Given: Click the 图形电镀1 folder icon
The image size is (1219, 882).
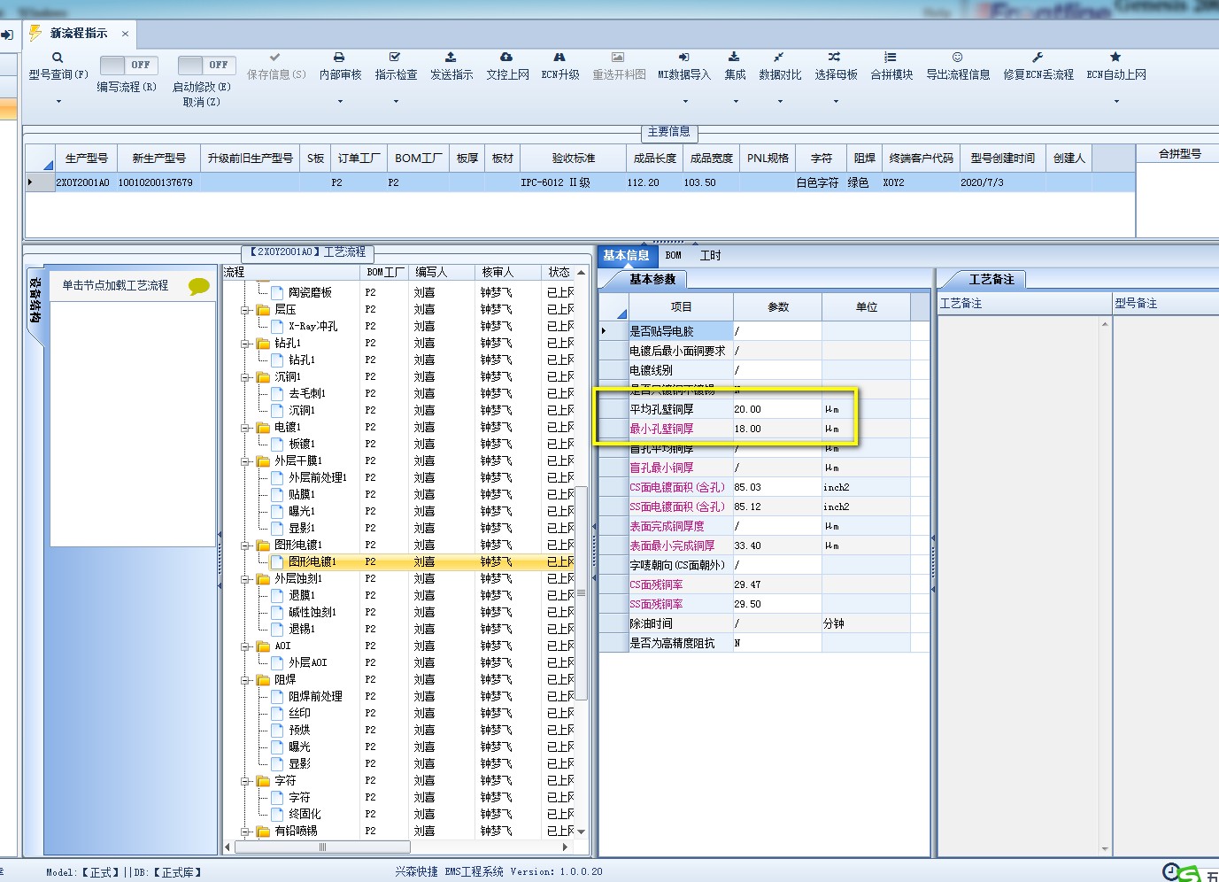Looking at the screenshot, I should [x=263, y=545].
